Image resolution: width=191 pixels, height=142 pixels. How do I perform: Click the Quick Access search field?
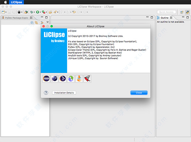tap(166, 12)
